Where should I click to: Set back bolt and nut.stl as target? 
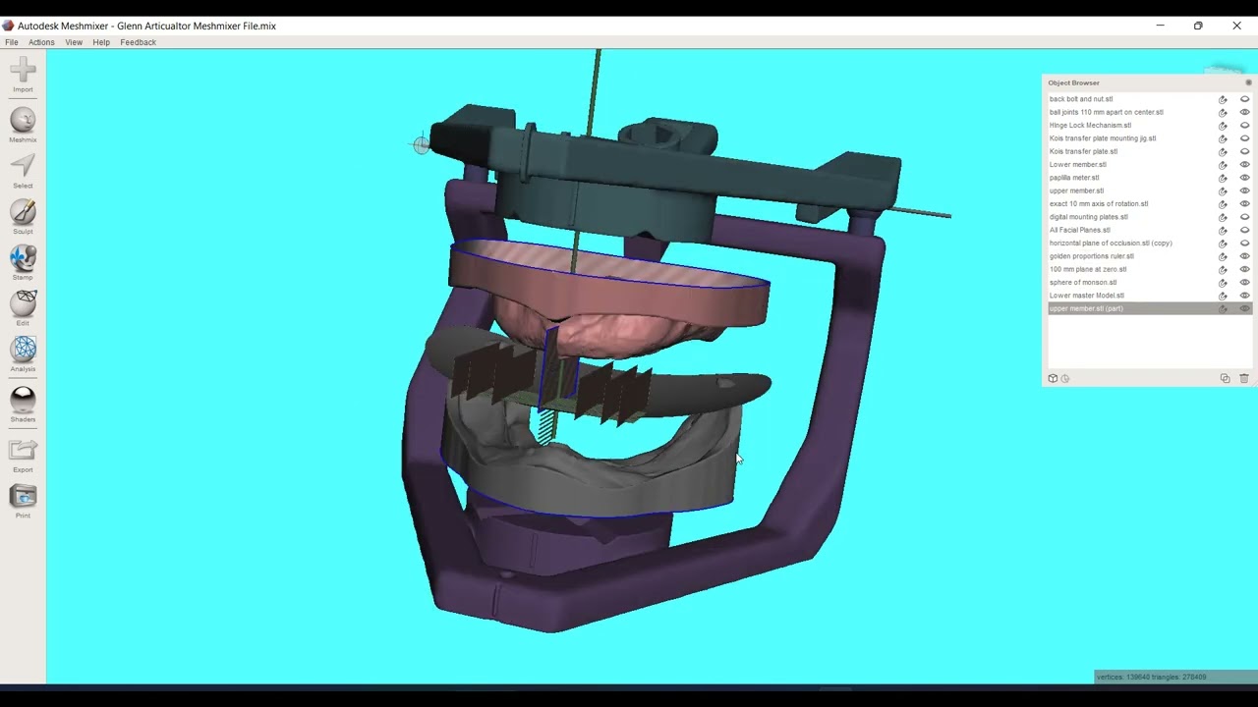pyautogui.click(x=1223, y=99)
